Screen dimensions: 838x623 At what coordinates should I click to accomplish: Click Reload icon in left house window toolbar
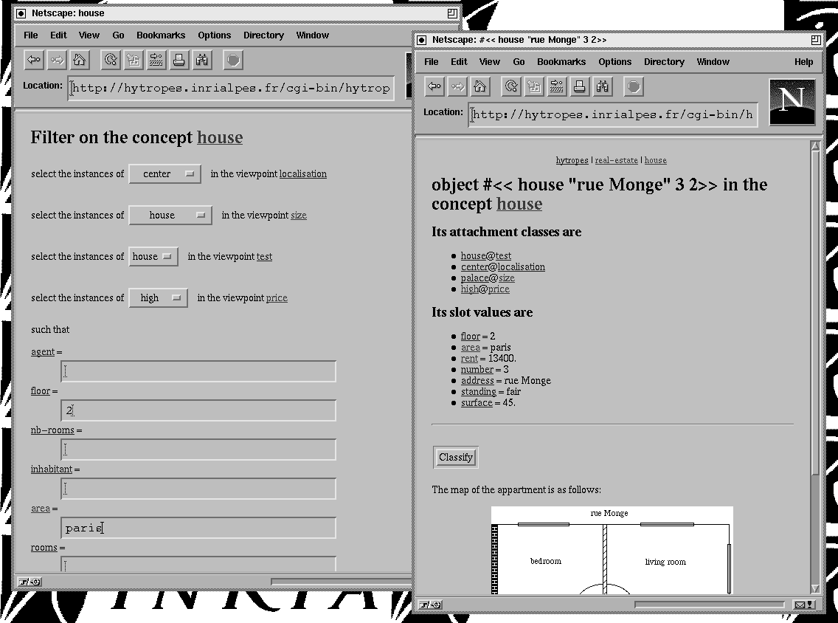(111, 60)
